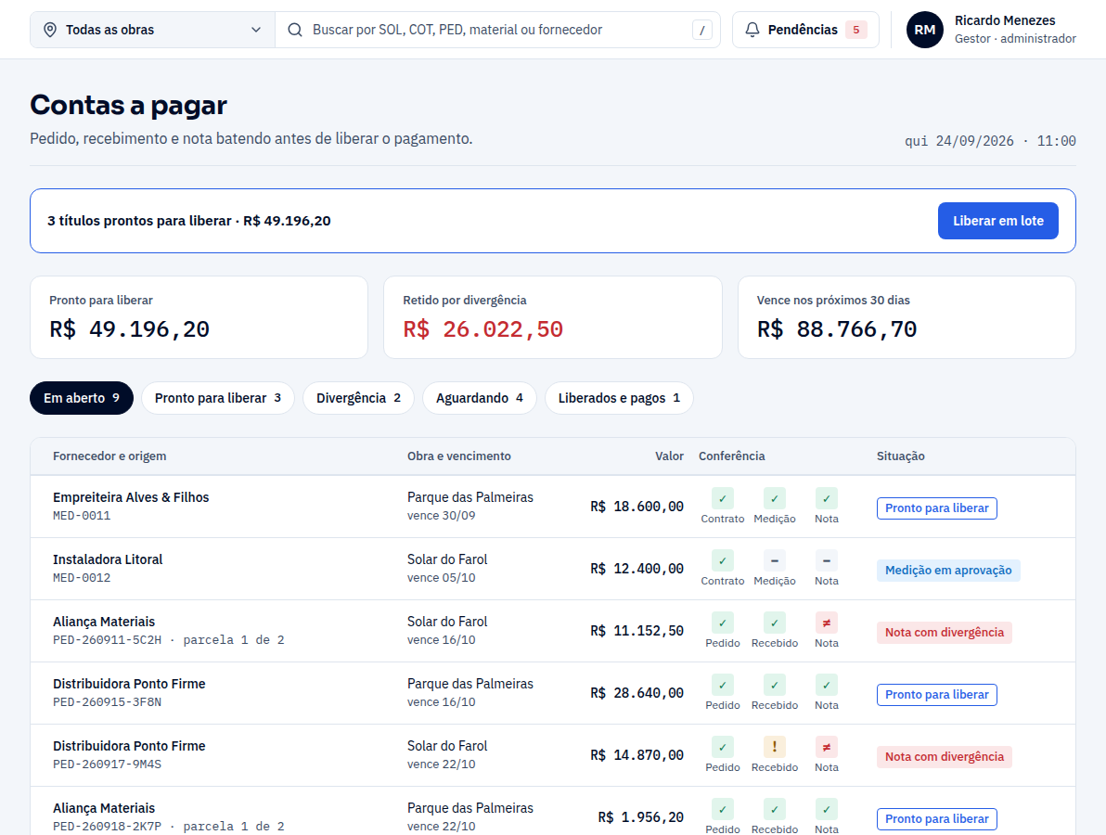Click the Liberar em lote button
Image resolution: width=1106 pixels, height=835 pixels.
998,221
